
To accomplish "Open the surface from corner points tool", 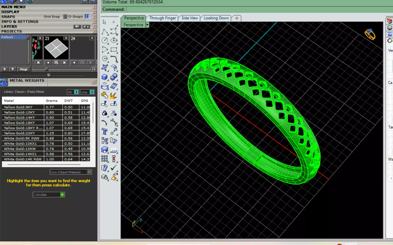I will click(x=105, y=68).
